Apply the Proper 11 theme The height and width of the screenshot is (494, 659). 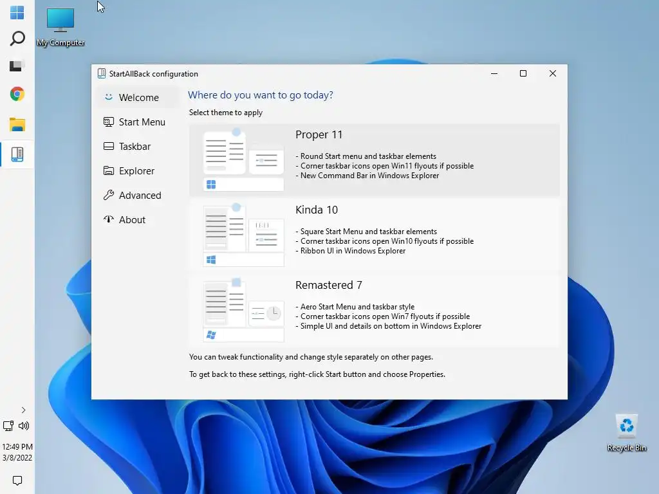click(x=374, y=160)
